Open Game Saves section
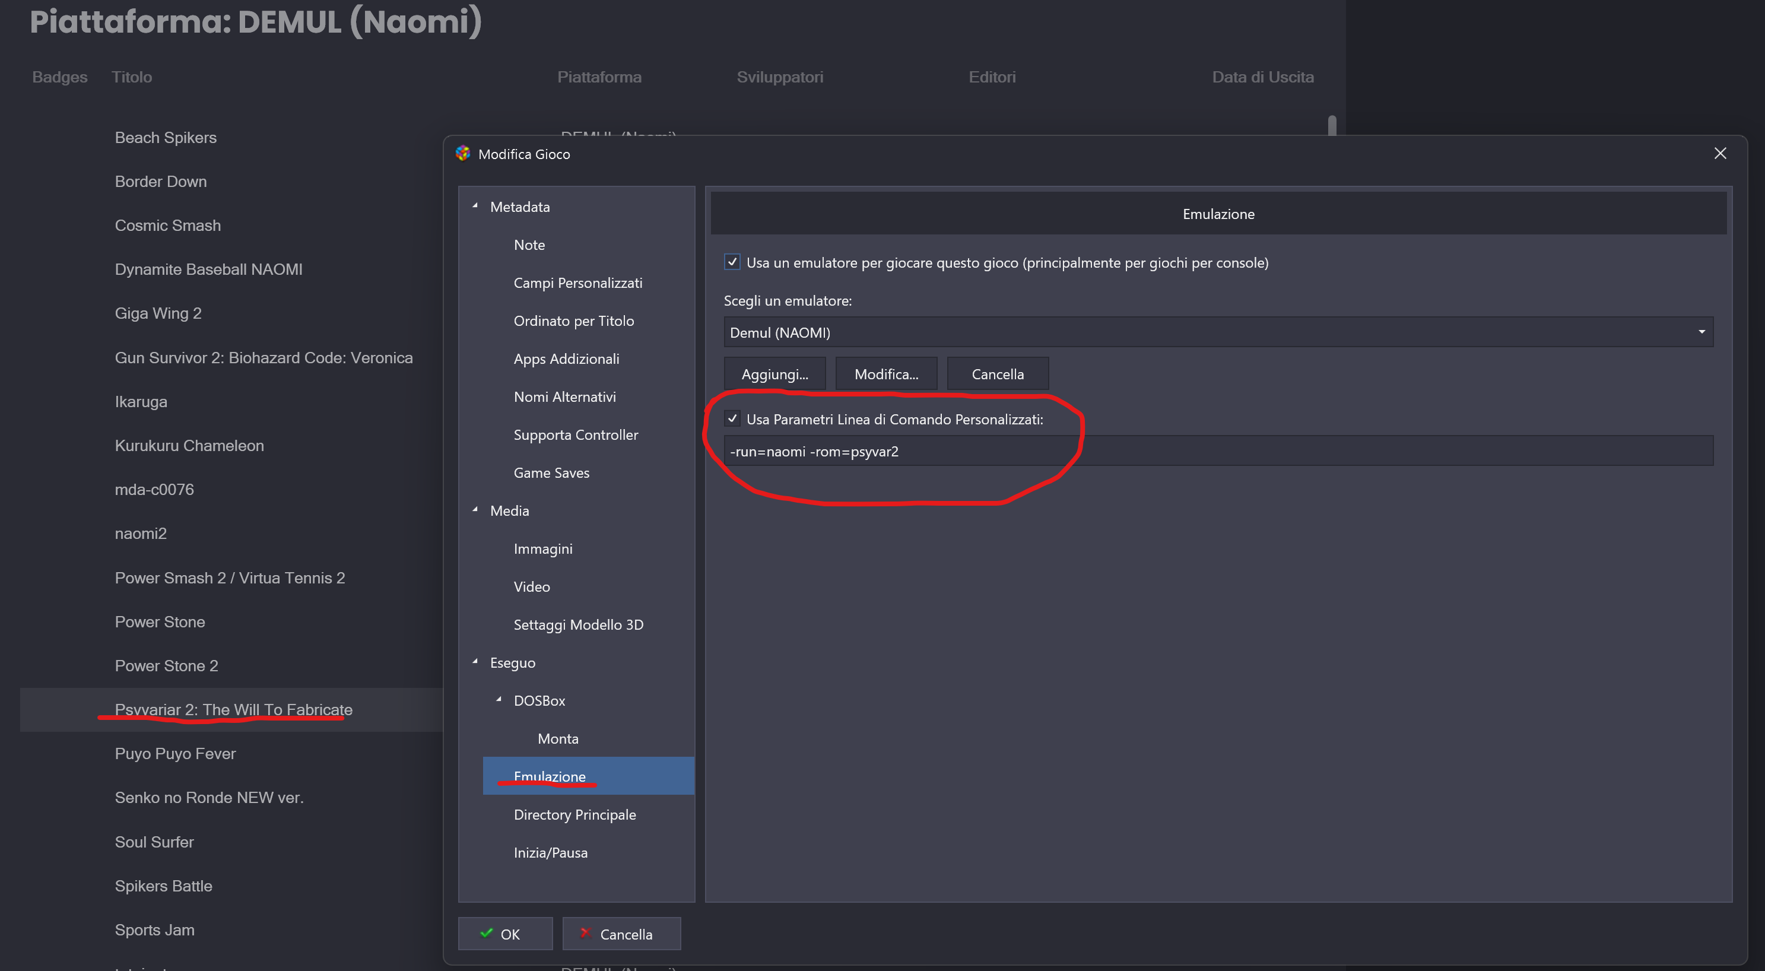 coord(551,473)
